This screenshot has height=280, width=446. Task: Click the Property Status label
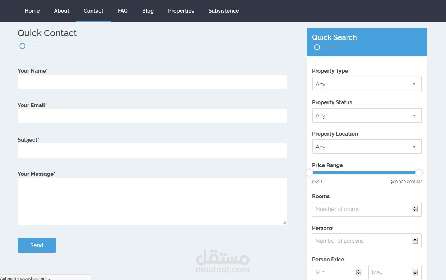[x=332, y=102]
